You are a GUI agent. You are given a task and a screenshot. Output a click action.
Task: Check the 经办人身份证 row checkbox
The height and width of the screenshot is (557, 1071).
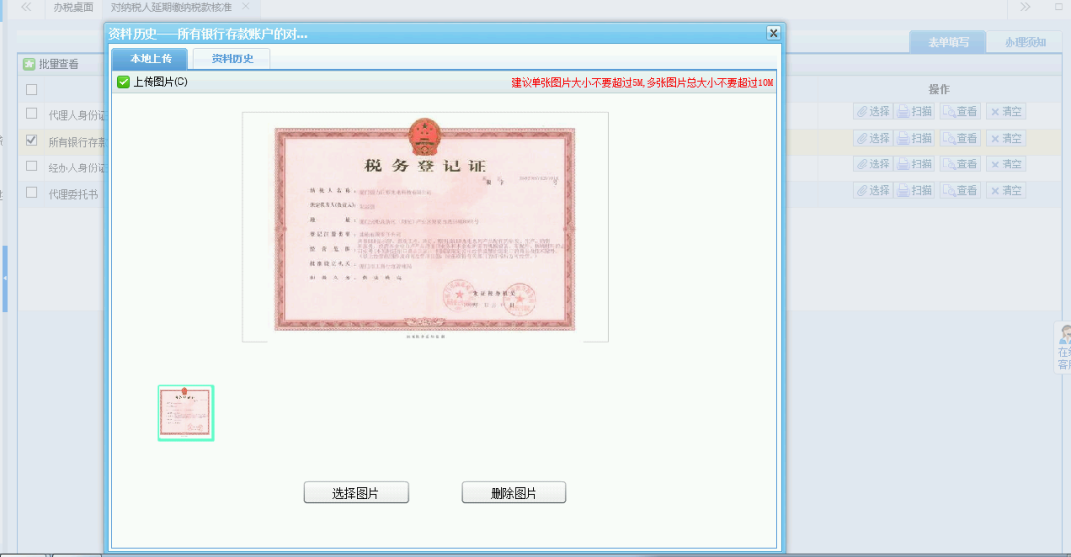[32, 166]
